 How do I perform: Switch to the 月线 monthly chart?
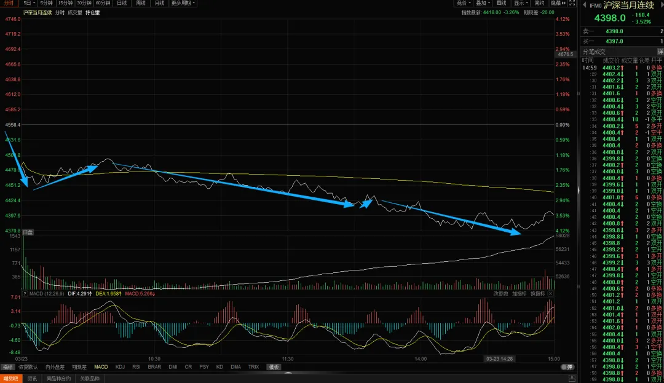[x=160, y=3]
